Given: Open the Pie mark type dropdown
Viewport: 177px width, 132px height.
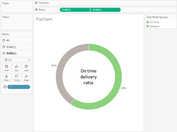Looking at the screenshot, I should [x=16, y=60].
